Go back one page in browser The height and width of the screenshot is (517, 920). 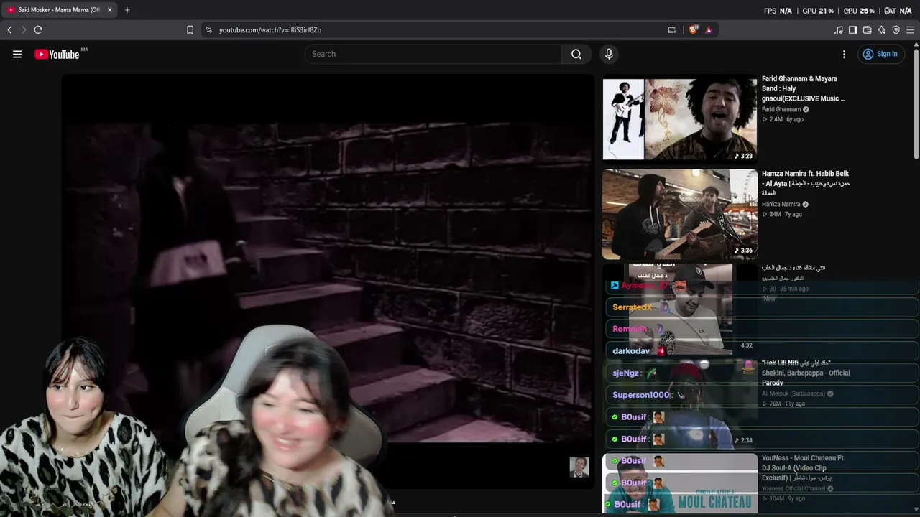coord(9,30)
